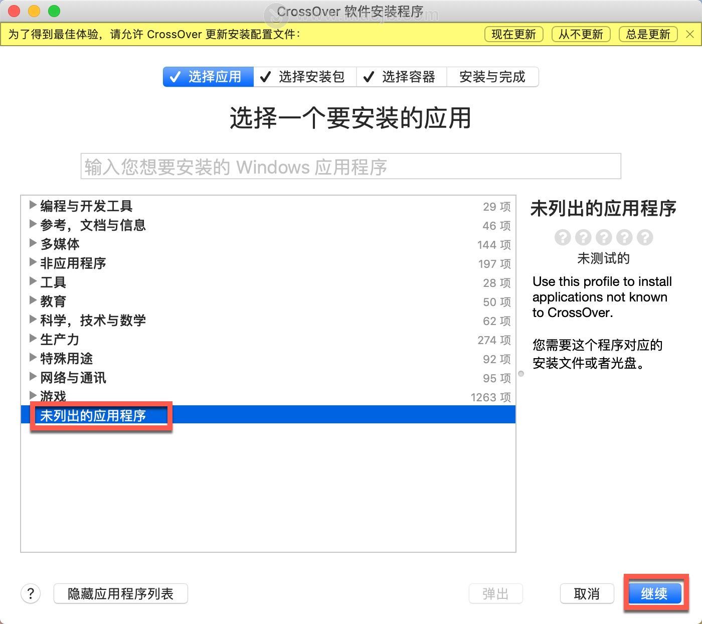702x624 pixels.
Task: Expand the 工具 category
Action: pyautogui.click(x=33, y=281)
